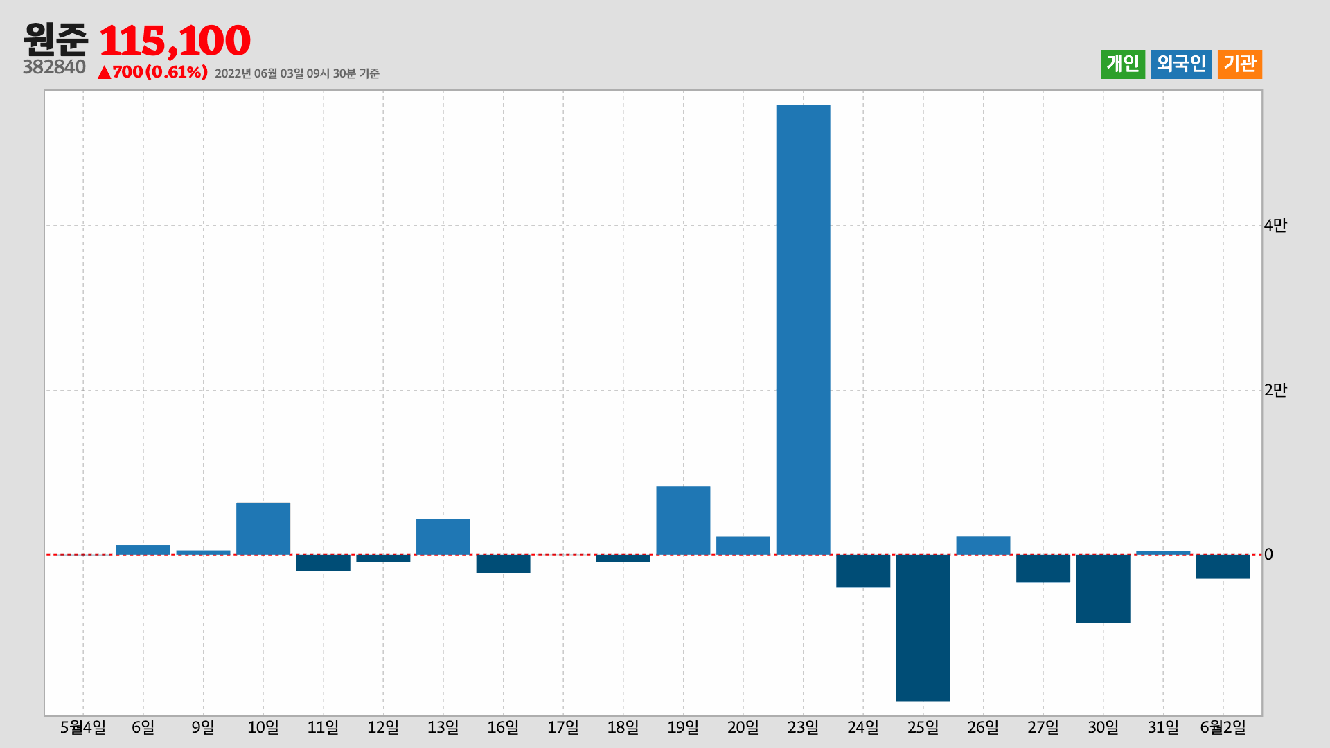Click the tall bar for 23일
The image size is (1330, 748).
(803, 330)
